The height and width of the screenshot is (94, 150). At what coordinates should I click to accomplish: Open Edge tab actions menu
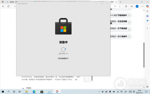point(3,2)
